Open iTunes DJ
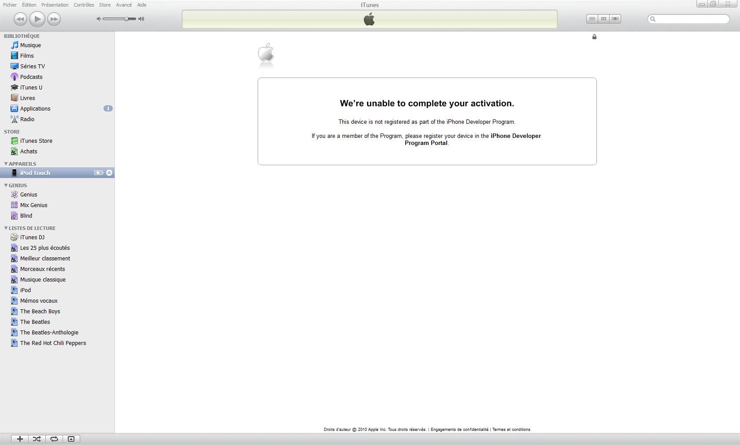The height and width of the screenshot is (445, 740). (x=57, y=237)
